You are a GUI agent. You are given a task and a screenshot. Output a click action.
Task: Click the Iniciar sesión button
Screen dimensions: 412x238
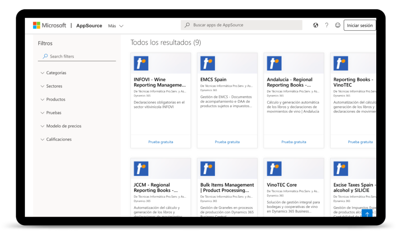tap(359, 25)
